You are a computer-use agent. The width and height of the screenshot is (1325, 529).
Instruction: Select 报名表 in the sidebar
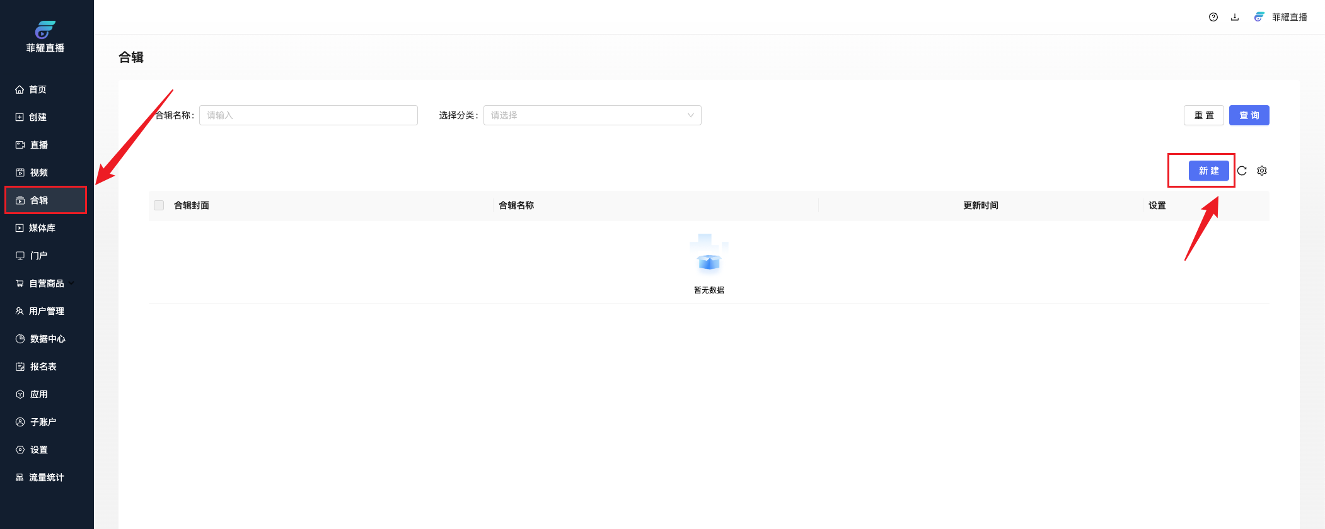pos(43,367)
